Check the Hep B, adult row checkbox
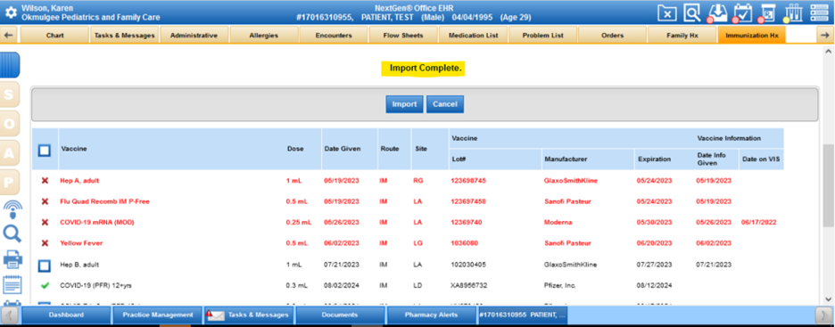The height and width of the screenshot is (327, 835). [x=45, y=265]
